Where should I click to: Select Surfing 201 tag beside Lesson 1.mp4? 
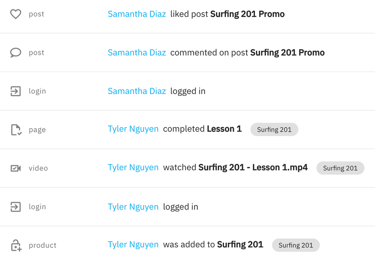coord(340,168)
